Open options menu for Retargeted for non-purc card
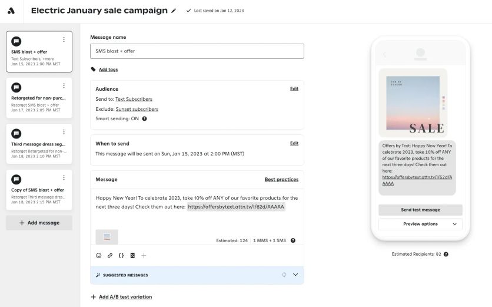Image resolution: width=492 pixels, height=307 pixels. [x=64, y=86]
